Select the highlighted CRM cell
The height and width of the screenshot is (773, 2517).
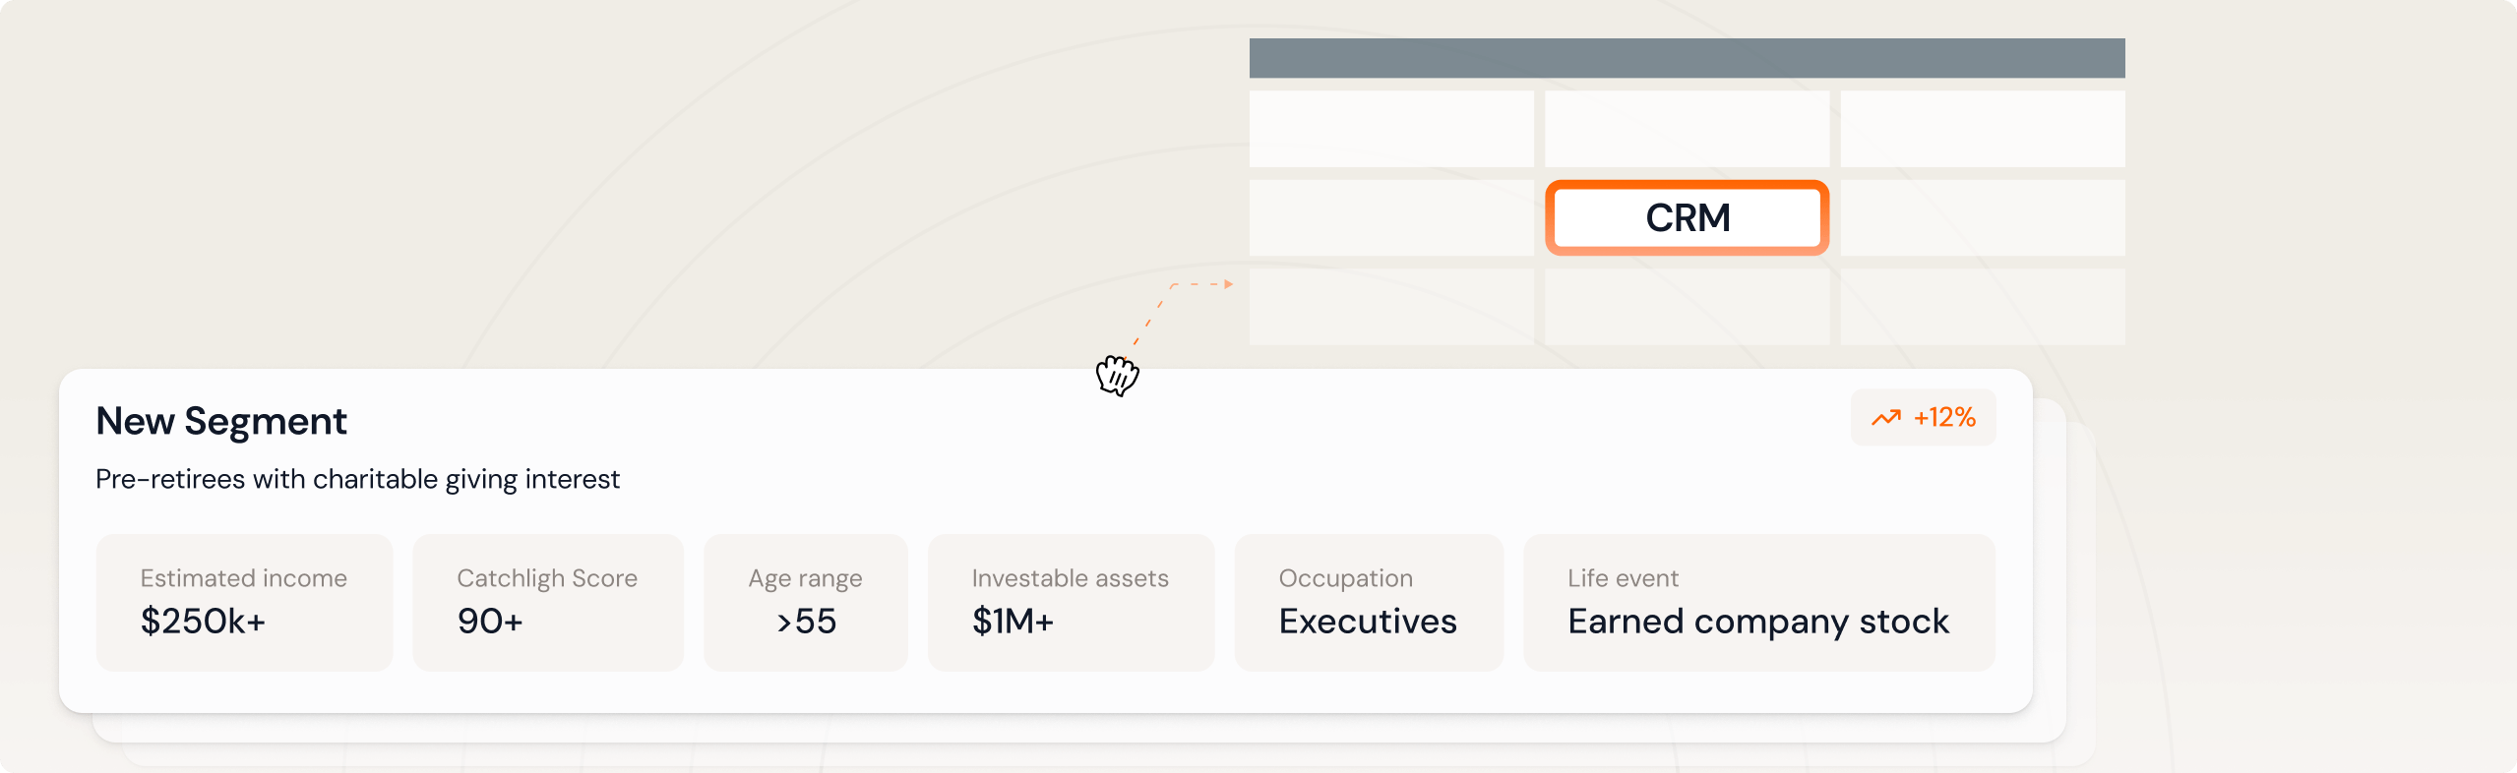pos(1687,217)
